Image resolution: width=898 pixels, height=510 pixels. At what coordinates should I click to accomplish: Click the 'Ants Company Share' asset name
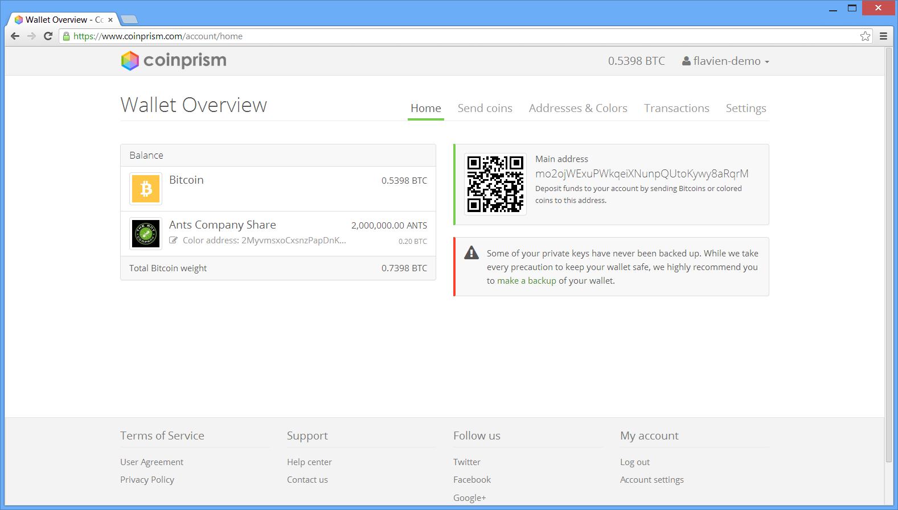click(223, 225)
